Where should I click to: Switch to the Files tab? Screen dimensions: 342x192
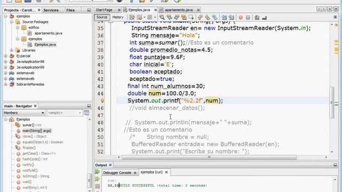click(71, 10)
